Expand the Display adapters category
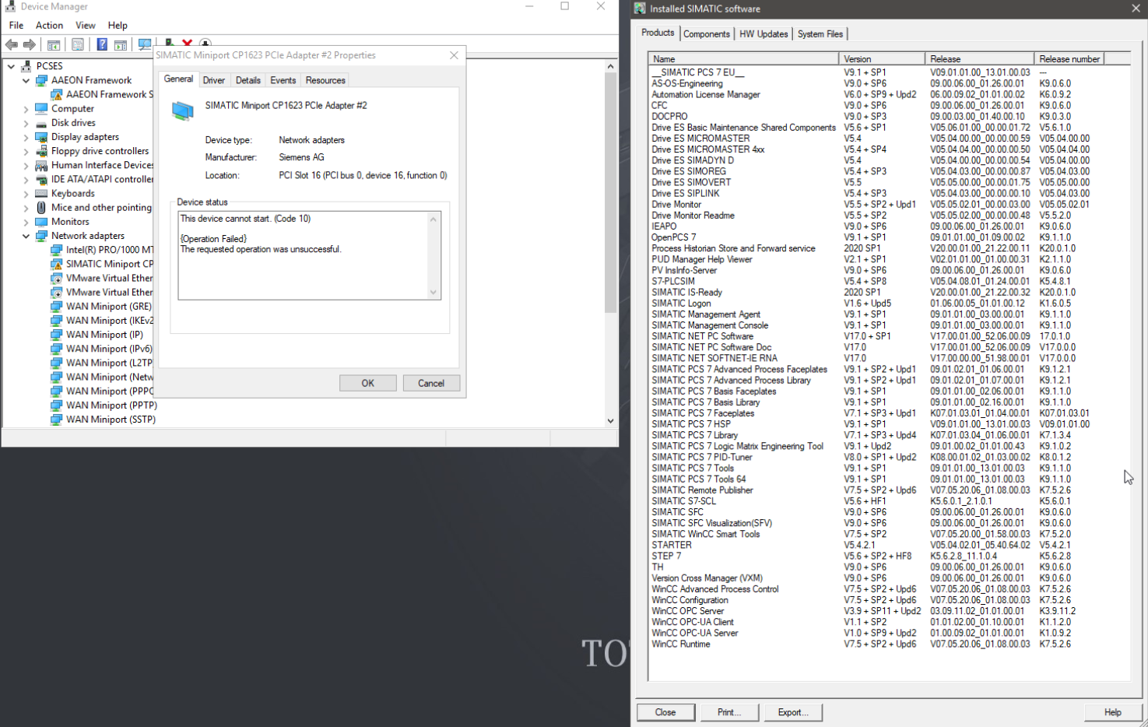Image resolution: width=1148 pixels, height=727 pixels. coord(26,137)
